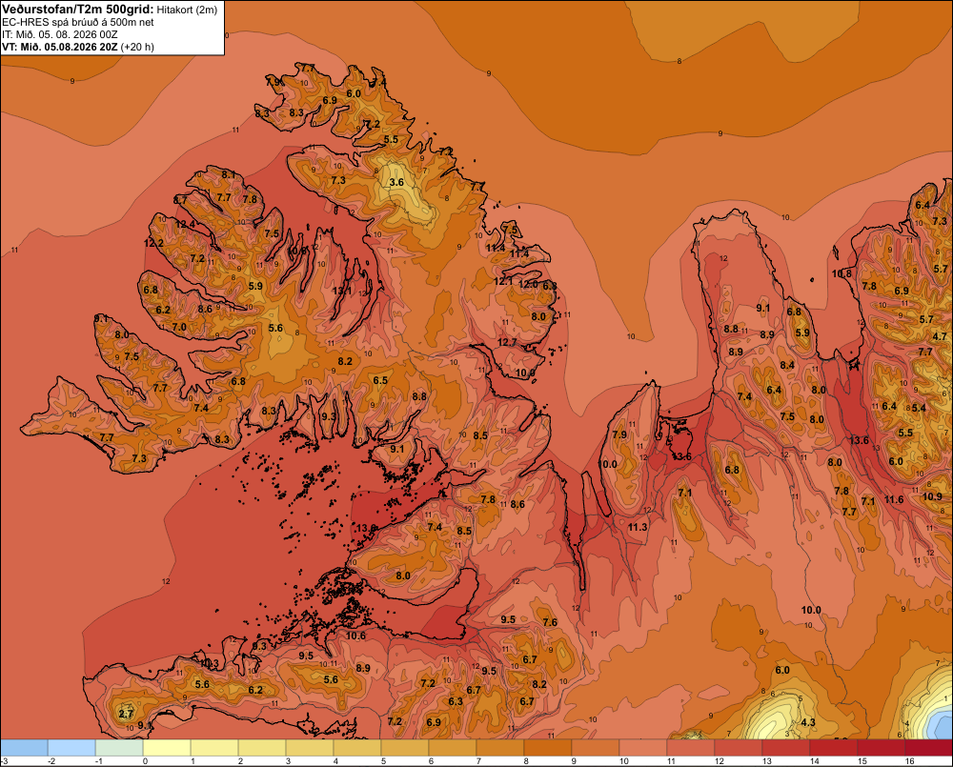Click the legend swatch between 12 and 13
The image size is (953, 767).
pyautogui.click(x=739, y=748)
